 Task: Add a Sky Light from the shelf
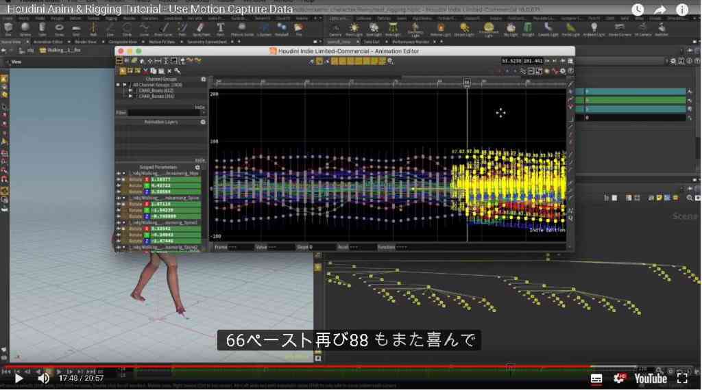tap(510, 29)
